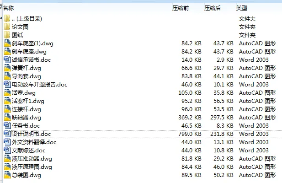
Task: Select file name 设计说明书.doc
Action: point(31,134)
